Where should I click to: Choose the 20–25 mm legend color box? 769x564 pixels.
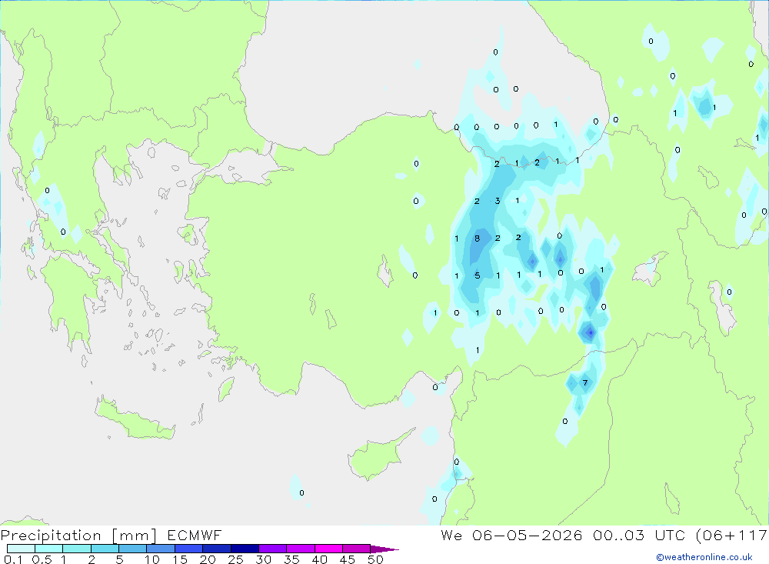tap(217, 549)
